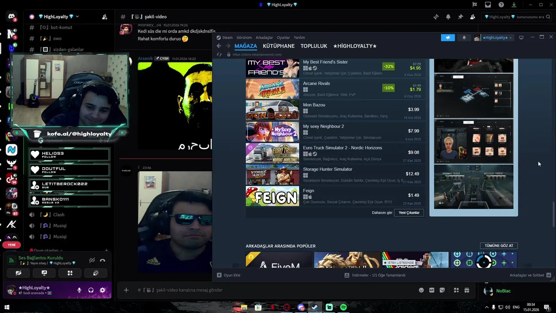This screenshot has width=556, height=313.
Task: Click Yeni Çıkanlar button
Action: pyautogui.click(x=409, y=213)
